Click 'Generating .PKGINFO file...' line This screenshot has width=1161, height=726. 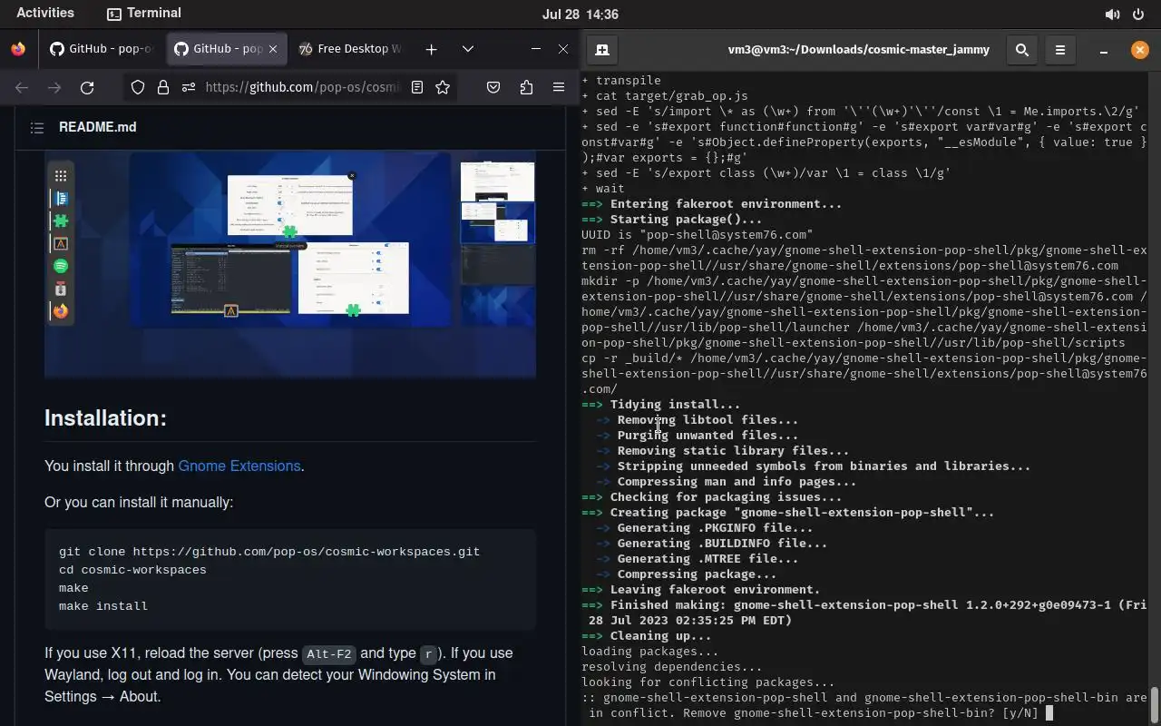(705, 528)
